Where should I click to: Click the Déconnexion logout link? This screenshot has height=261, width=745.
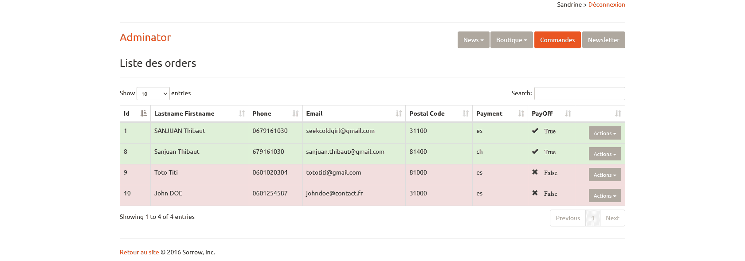pos(607,4)
